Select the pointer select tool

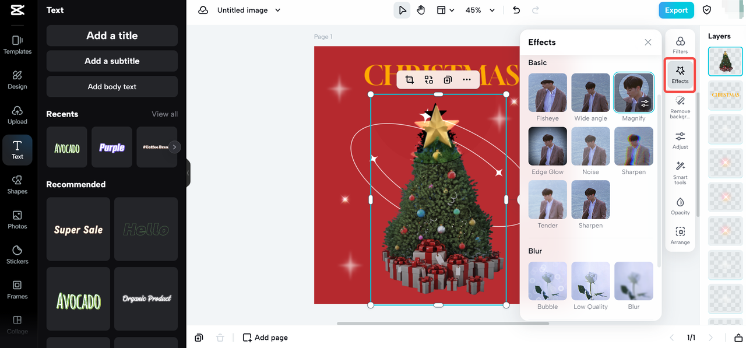402,10
